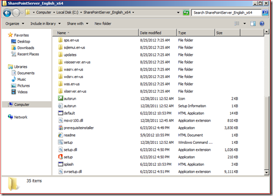Click the blue Help icon
The height and width of the screenshot is (196, 273).
tap(262, 24)
